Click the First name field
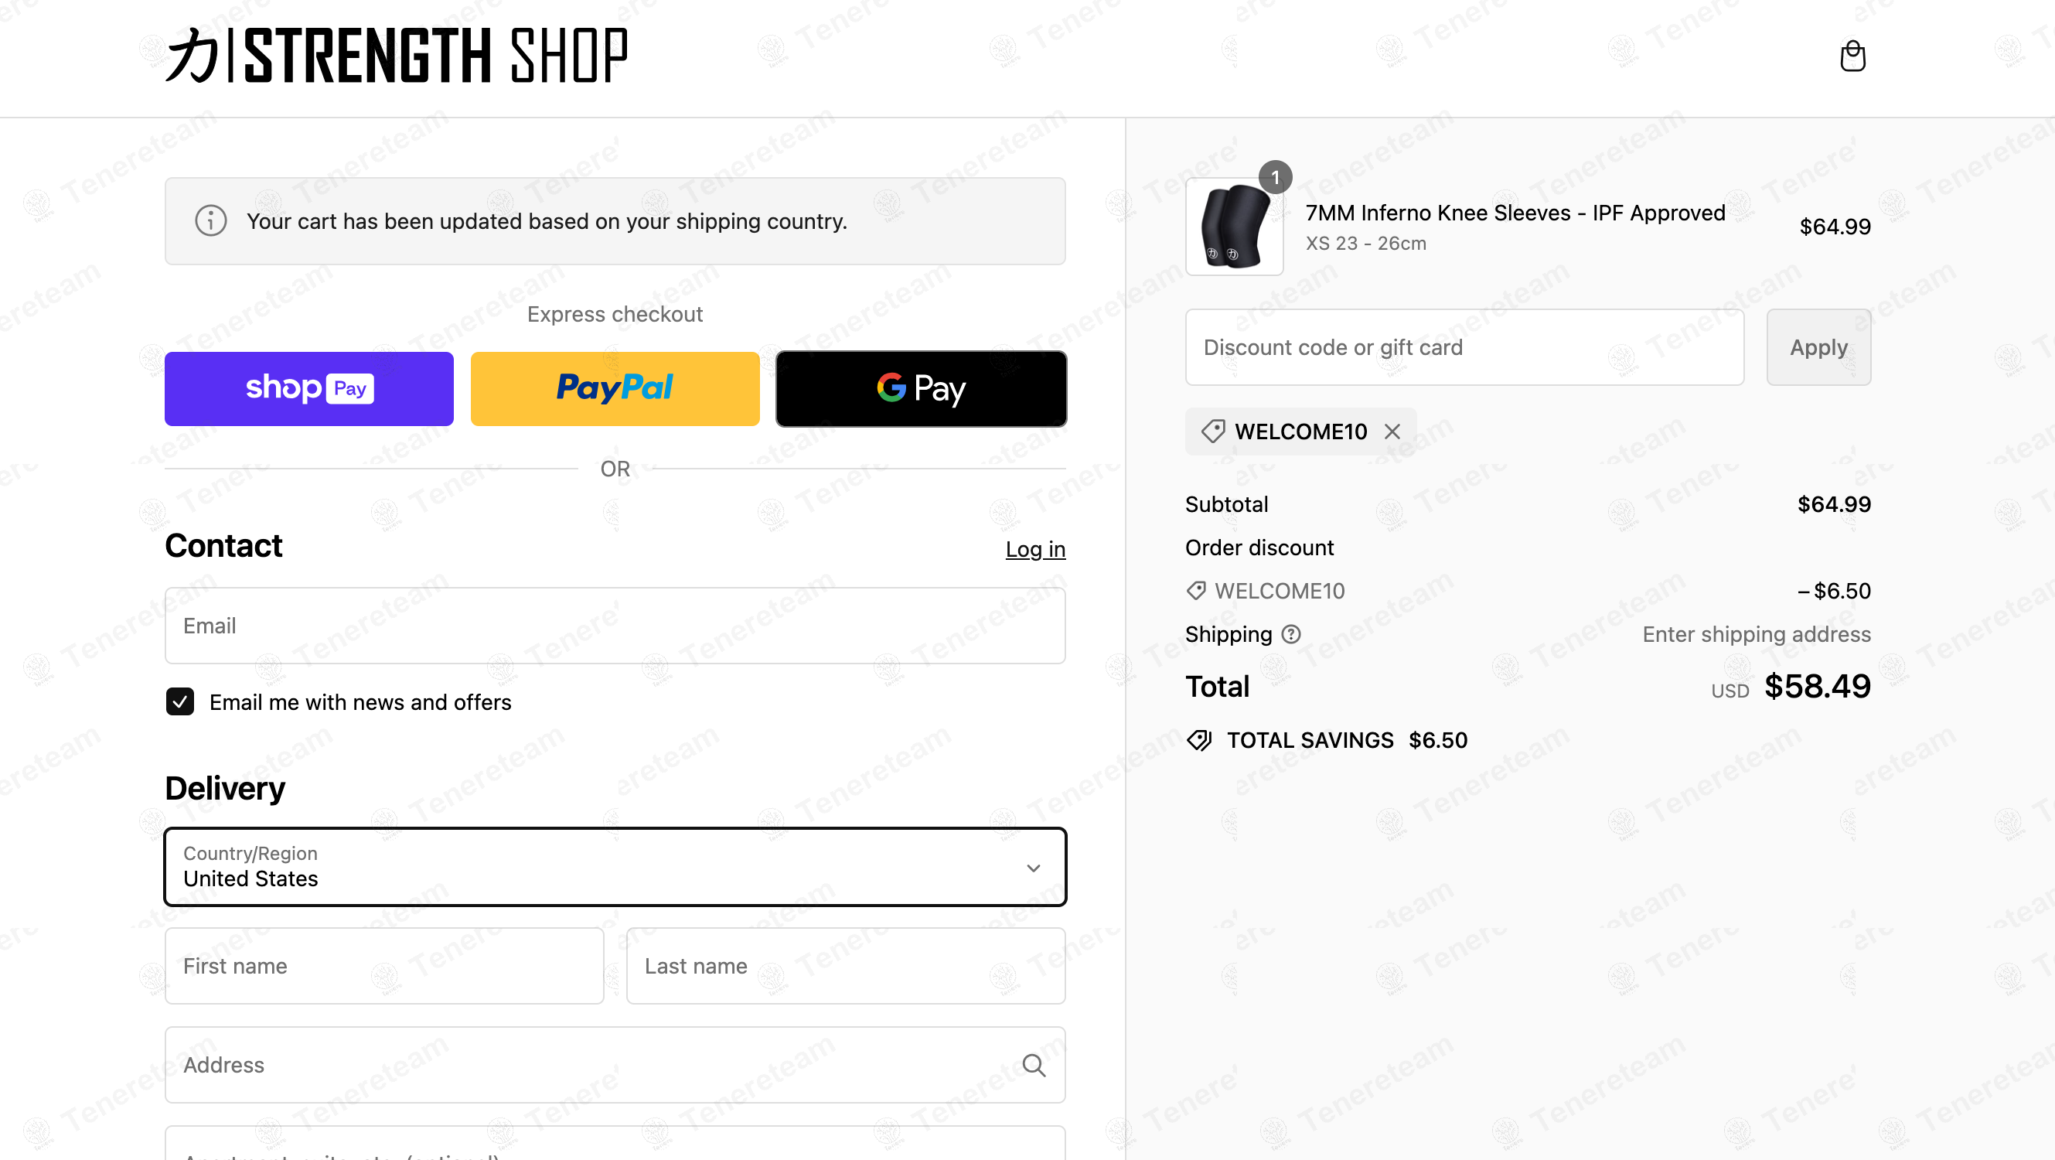Screen dimensions: 2055x1160 (x=383, y=965)
